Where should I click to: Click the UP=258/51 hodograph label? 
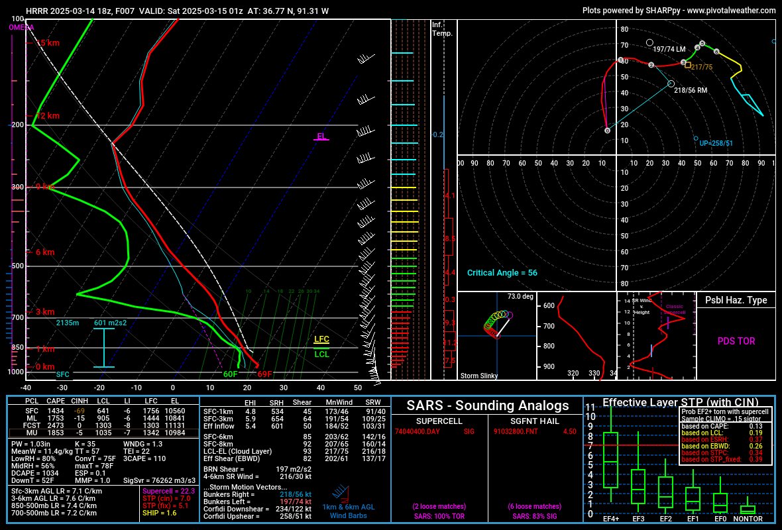pyautogui.click(x=716, y=143)
